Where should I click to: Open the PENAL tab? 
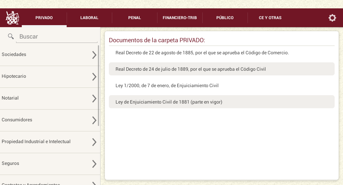point(135,18)
